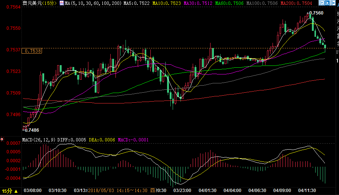
Task: Click the DEA:0.0006 value
Action: coord(102,140)
